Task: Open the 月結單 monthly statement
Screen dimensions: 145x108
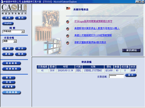Action: [9, 87]
